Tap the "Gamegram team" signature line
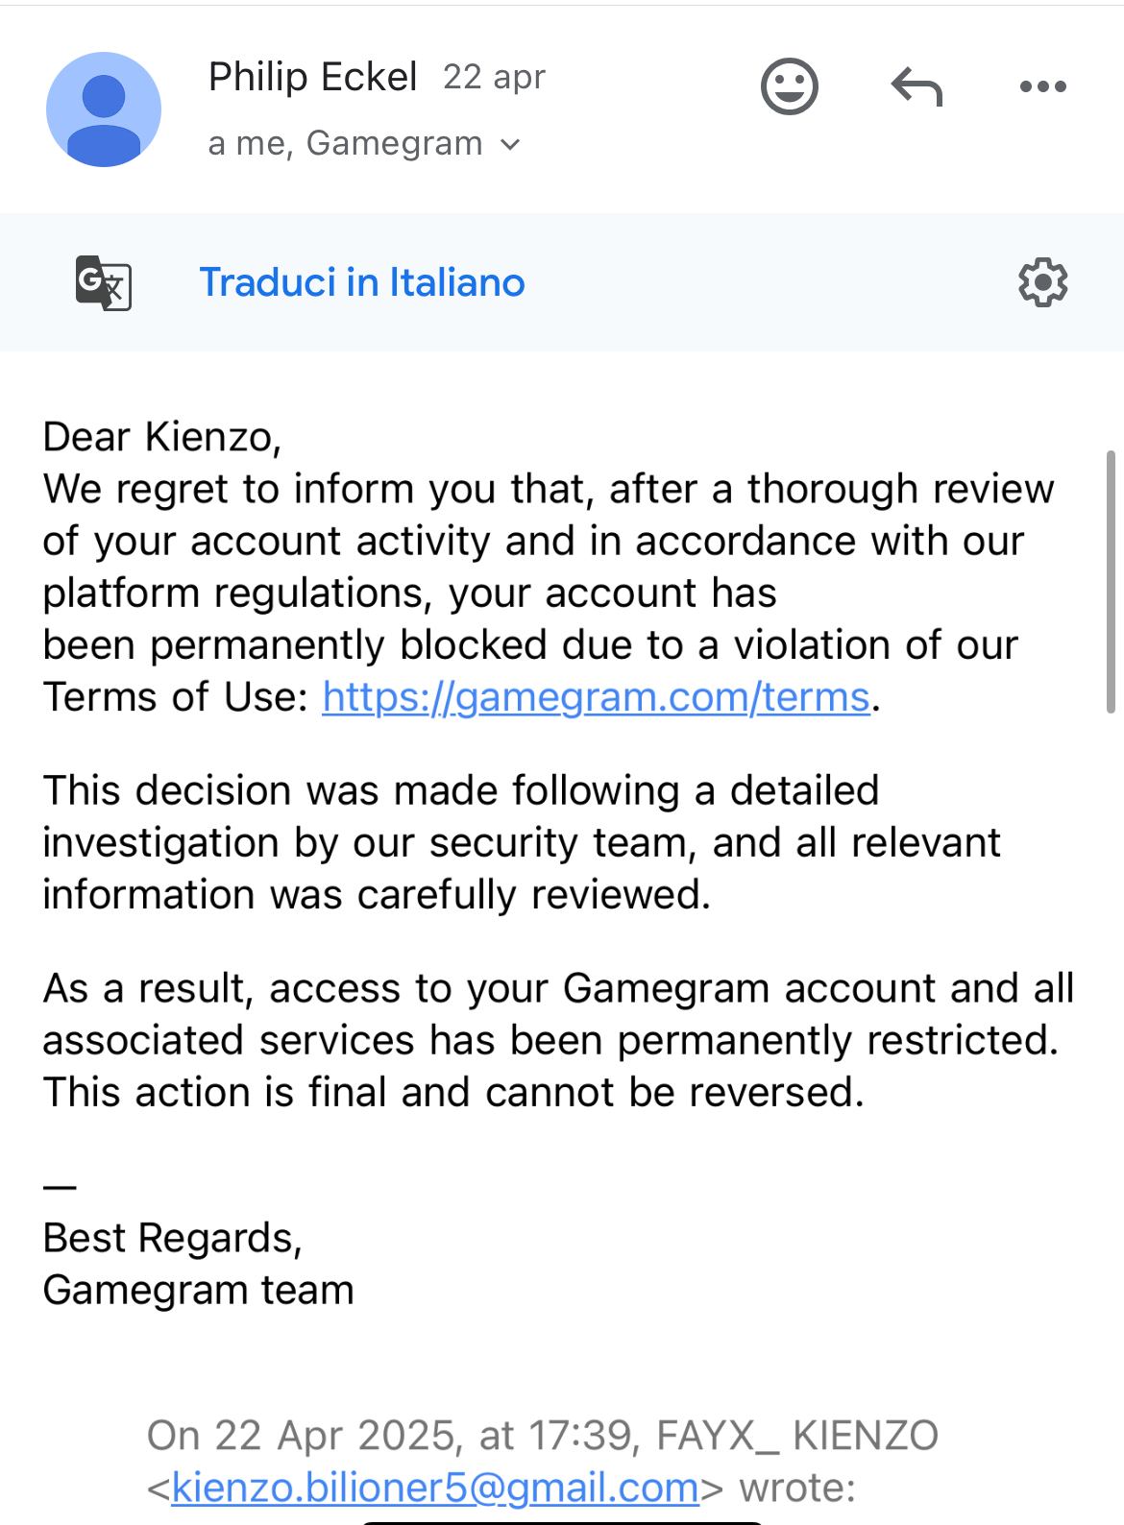1124x1525 pixels. tap(199, 1290)
